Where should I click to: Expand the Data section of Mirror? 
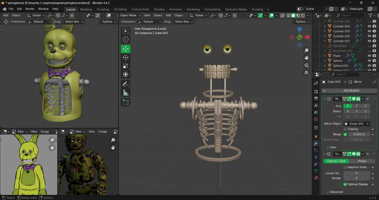pyautogui.click(x=331, y=147)
